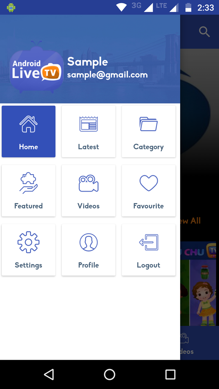Tap the Home house icon

[x=29, y=124]
